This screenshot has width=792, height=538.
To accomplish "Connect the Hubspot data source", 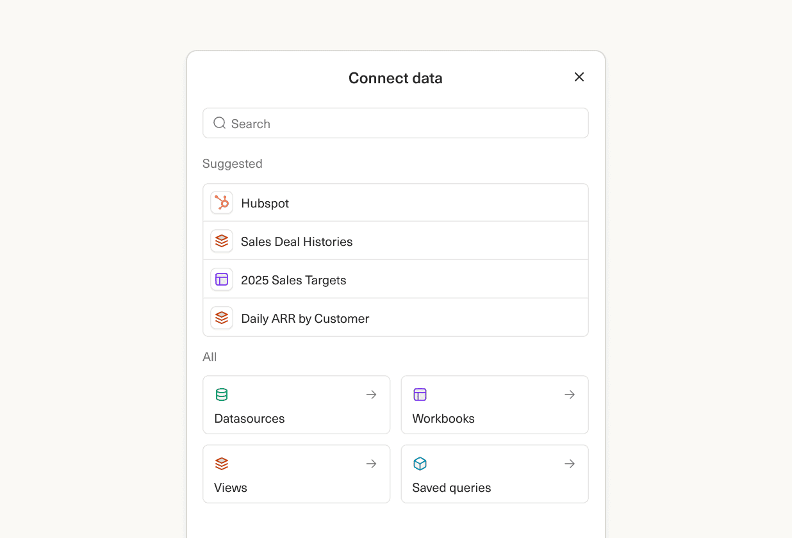I will 395,202.
